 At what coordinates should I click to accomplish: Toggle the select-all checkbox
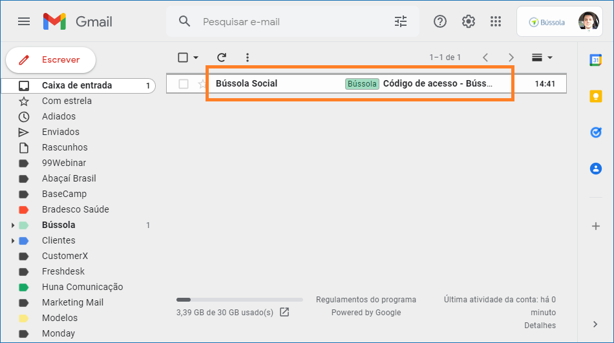183,57
